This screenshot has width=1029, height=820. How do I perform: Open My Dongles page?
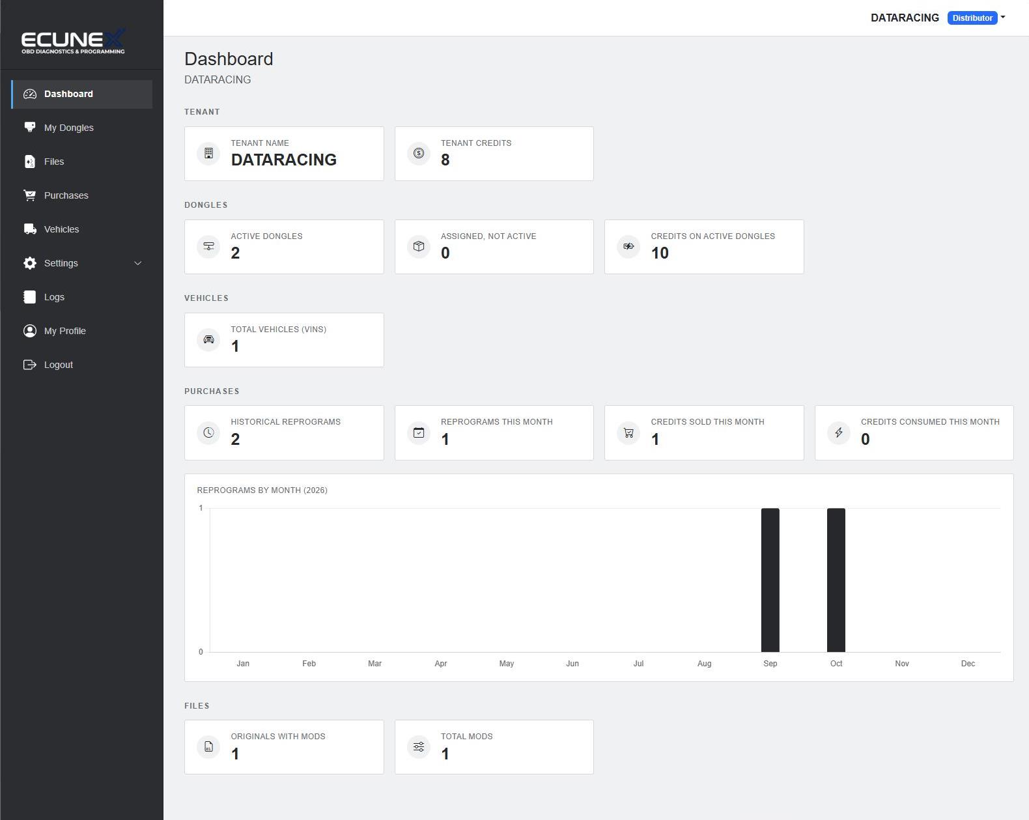point(82,128)
